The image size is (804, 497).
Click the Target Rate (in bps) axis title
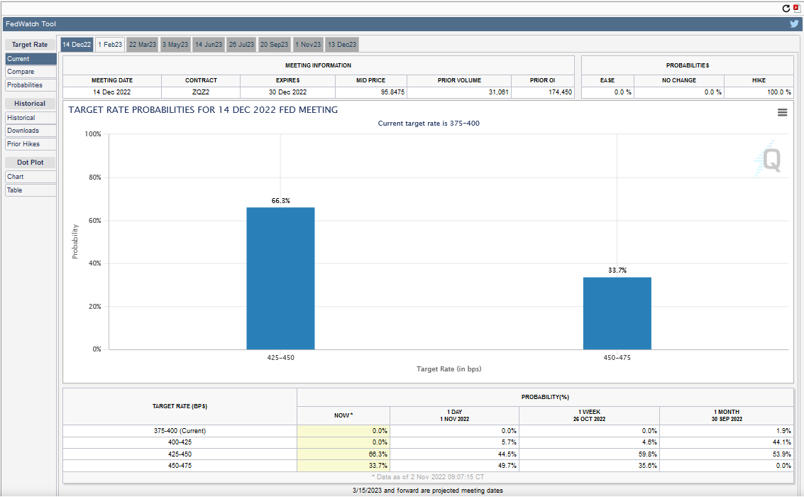click(448, 368)
